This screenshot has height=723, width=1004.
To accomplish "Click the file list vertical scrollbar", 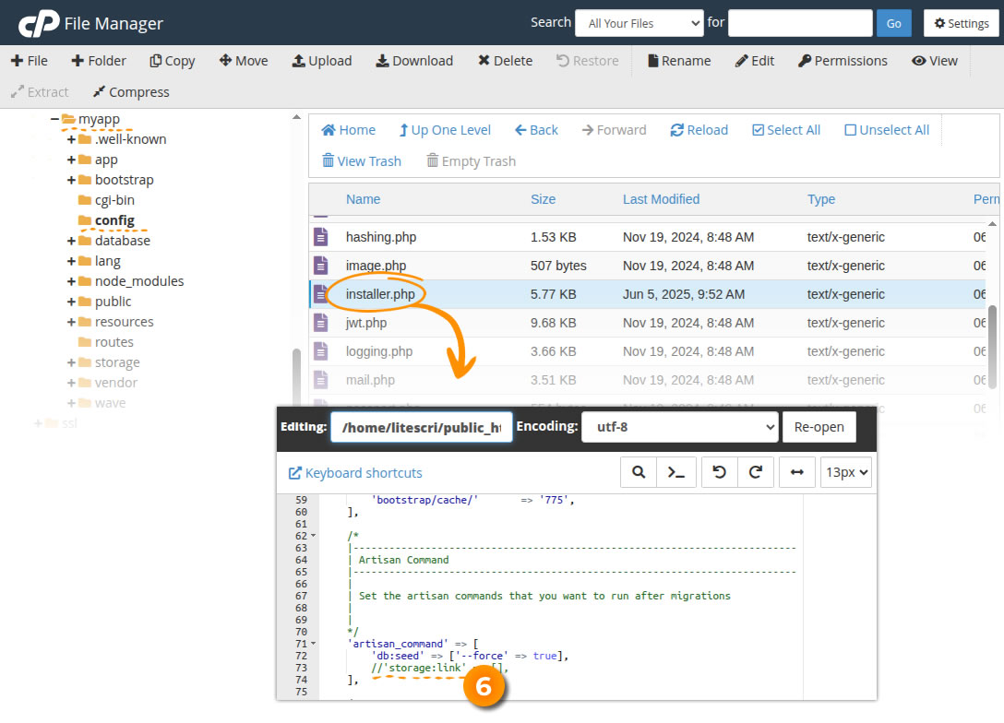I will point(993,346).
